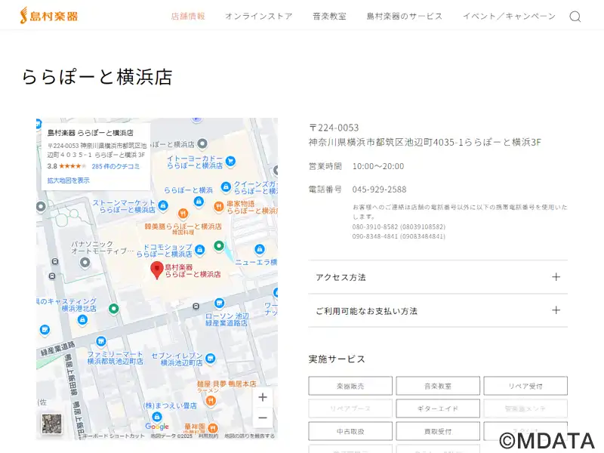Click the postal code 〒224-0053 beside the map
Viewport: 604px width, 453px height.
pos(334,128)
